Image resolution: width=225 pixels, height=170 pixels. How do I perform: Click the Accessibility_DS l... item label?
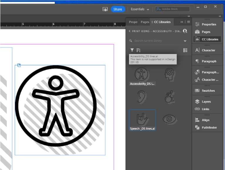[x=142, y=84]
